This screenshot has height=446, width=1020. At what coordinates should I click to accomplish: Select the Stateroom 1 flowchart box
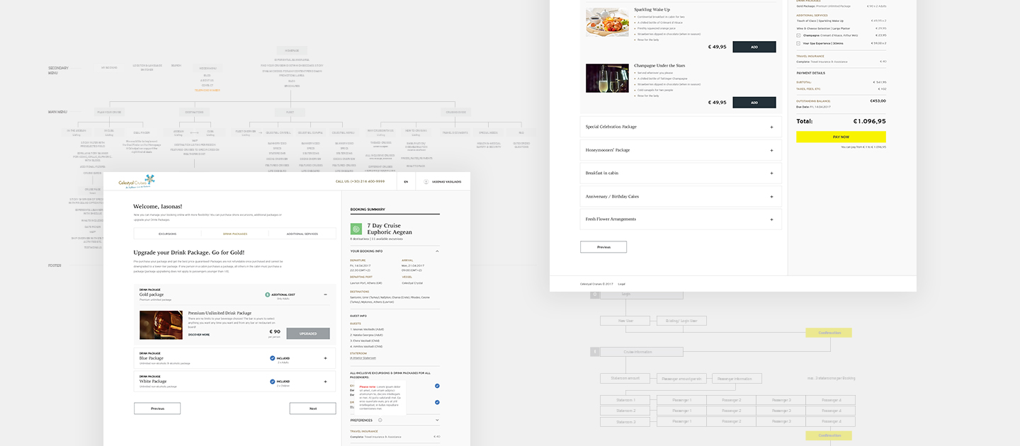[x=625, y=400]
